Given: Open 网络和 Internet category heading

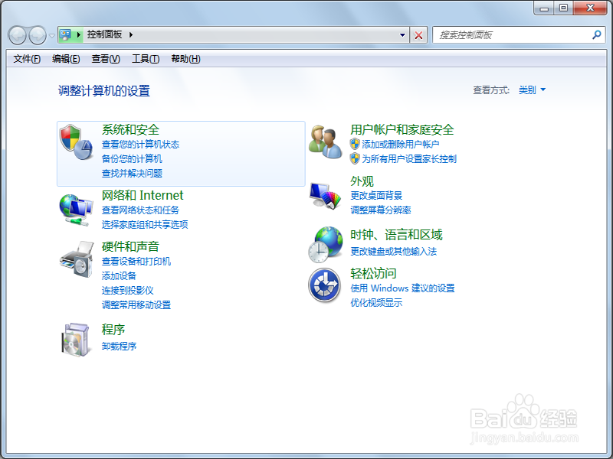Looking at the screenshot, I should [x=143, y=195].
